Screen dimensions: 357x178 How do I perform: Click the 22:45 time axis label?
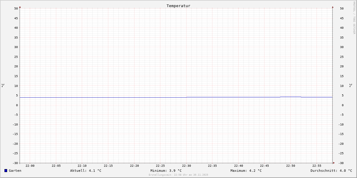[x=264, y=166]
